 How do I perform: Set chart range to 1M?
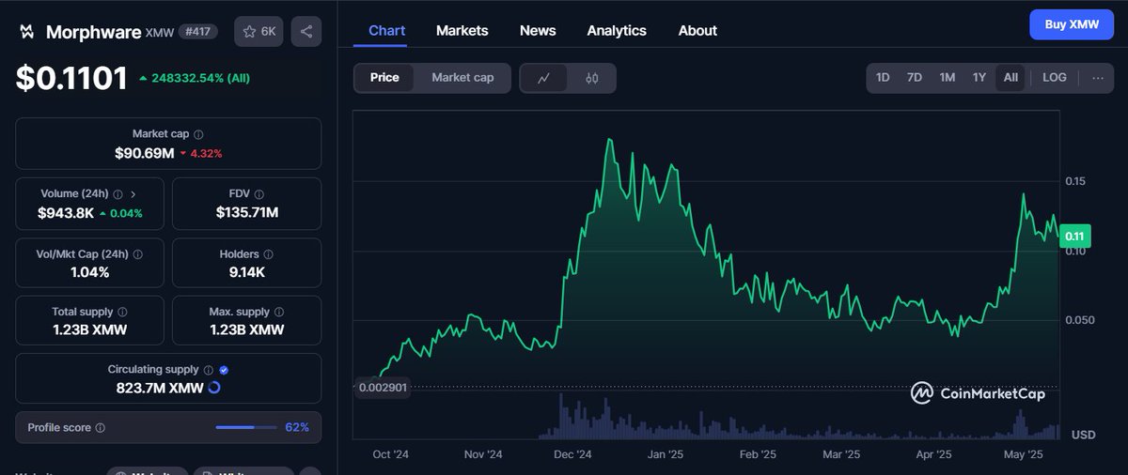pyautogui.click(x=948, y=78)
